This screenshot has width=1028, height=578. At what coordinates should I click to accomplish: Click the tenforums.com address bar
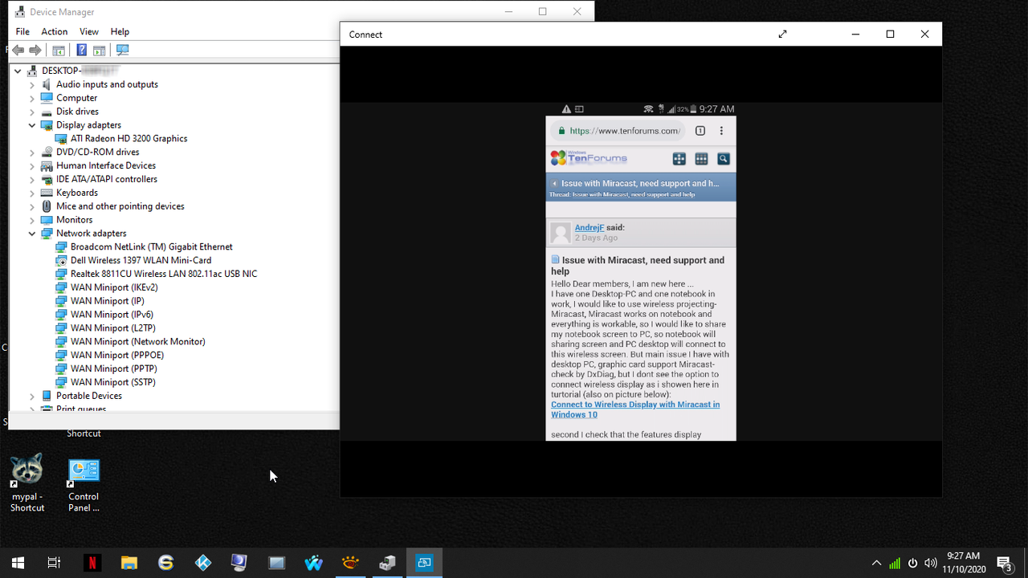(618, 131)
